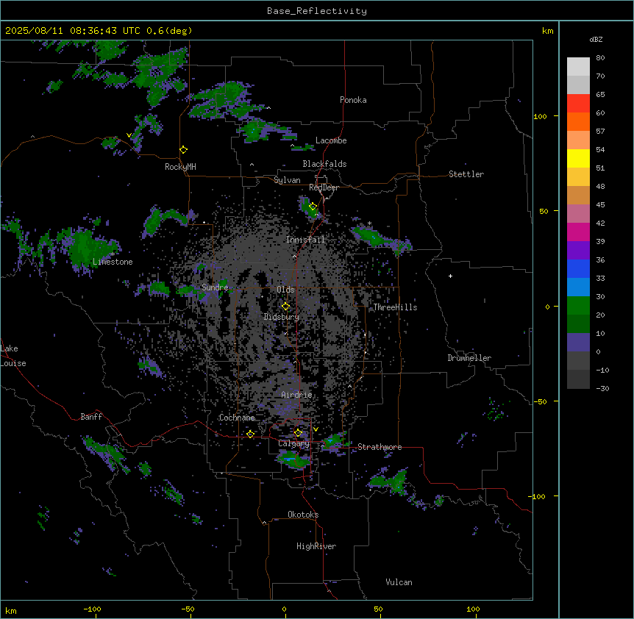This screenshot has height=619, width=634.
Task: Select the light blue 33-30 dBZ legend swatch
Action: (578, 287)
